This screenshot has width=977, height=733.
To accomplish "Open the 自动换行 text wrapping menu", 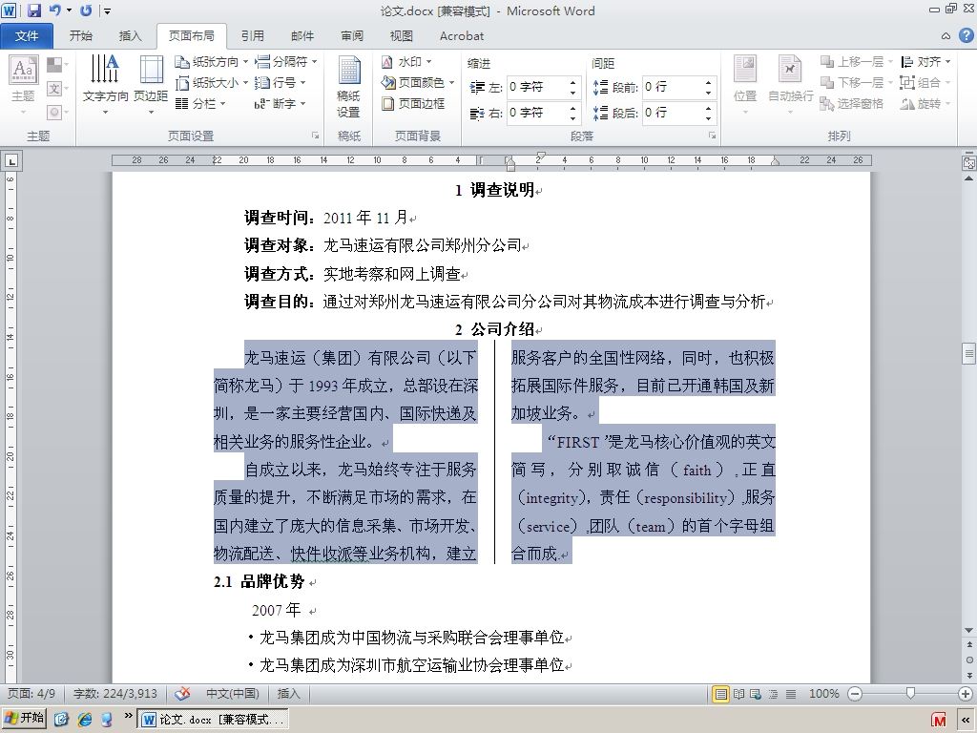I will [x=790, y=85].
